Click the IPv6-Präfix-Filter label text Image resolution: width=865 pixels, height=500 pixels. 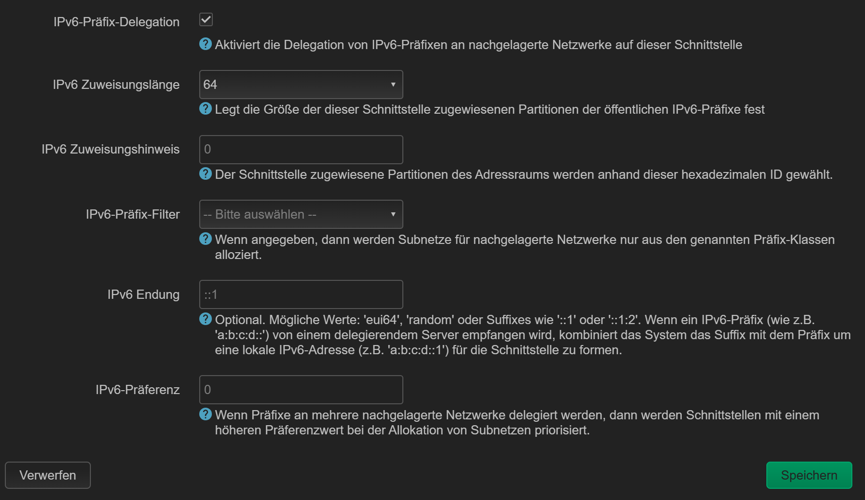tap(133, 214)
